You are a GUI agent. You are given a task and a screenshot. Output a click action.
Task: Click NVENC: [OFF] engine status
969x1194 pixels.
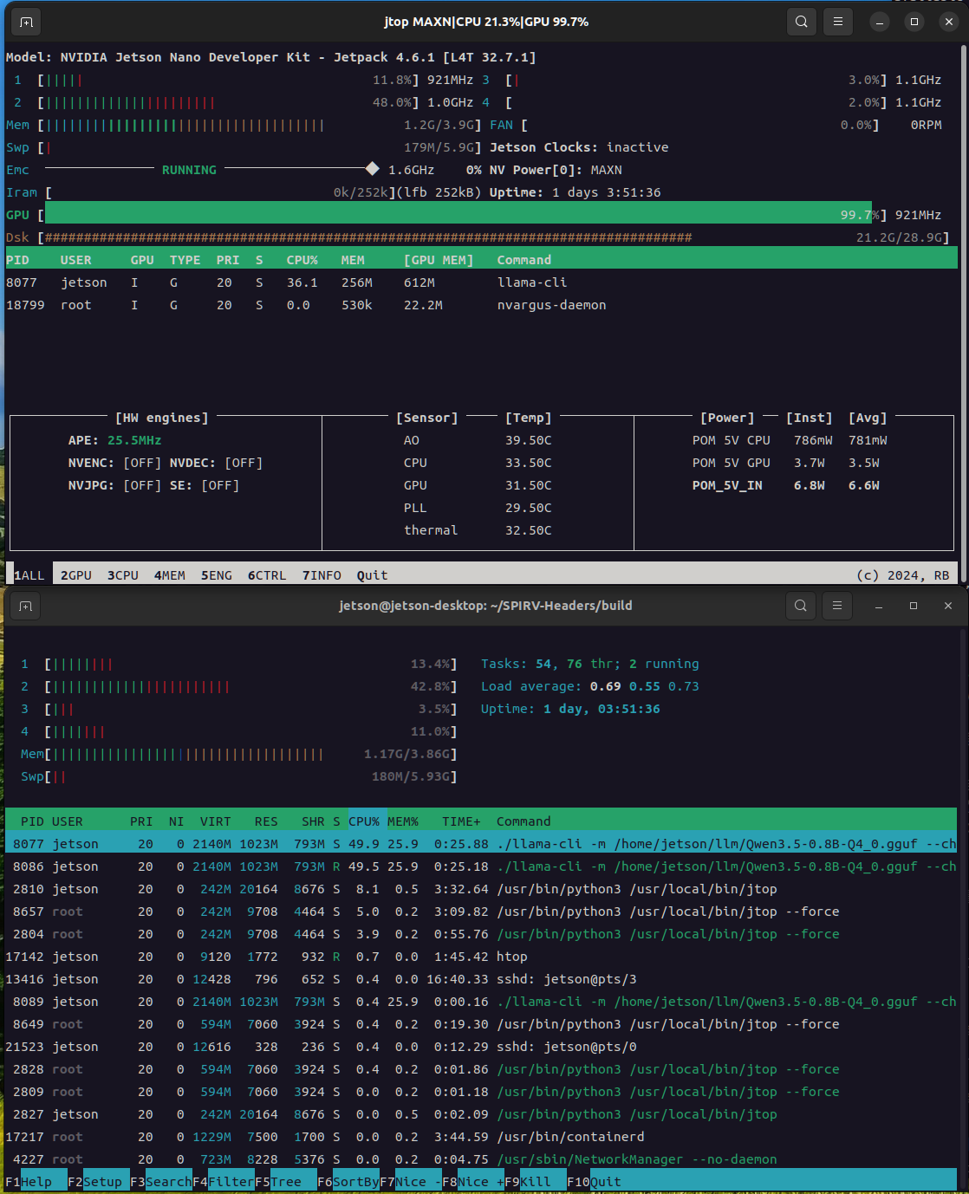(x=115, y=463)
